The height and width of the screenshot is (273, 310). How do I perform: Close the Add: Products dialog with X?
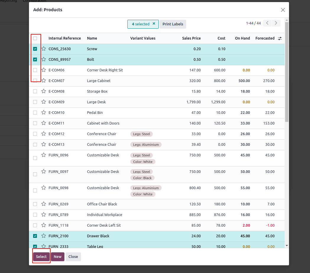pyautogui.click(x=283, y=10)
